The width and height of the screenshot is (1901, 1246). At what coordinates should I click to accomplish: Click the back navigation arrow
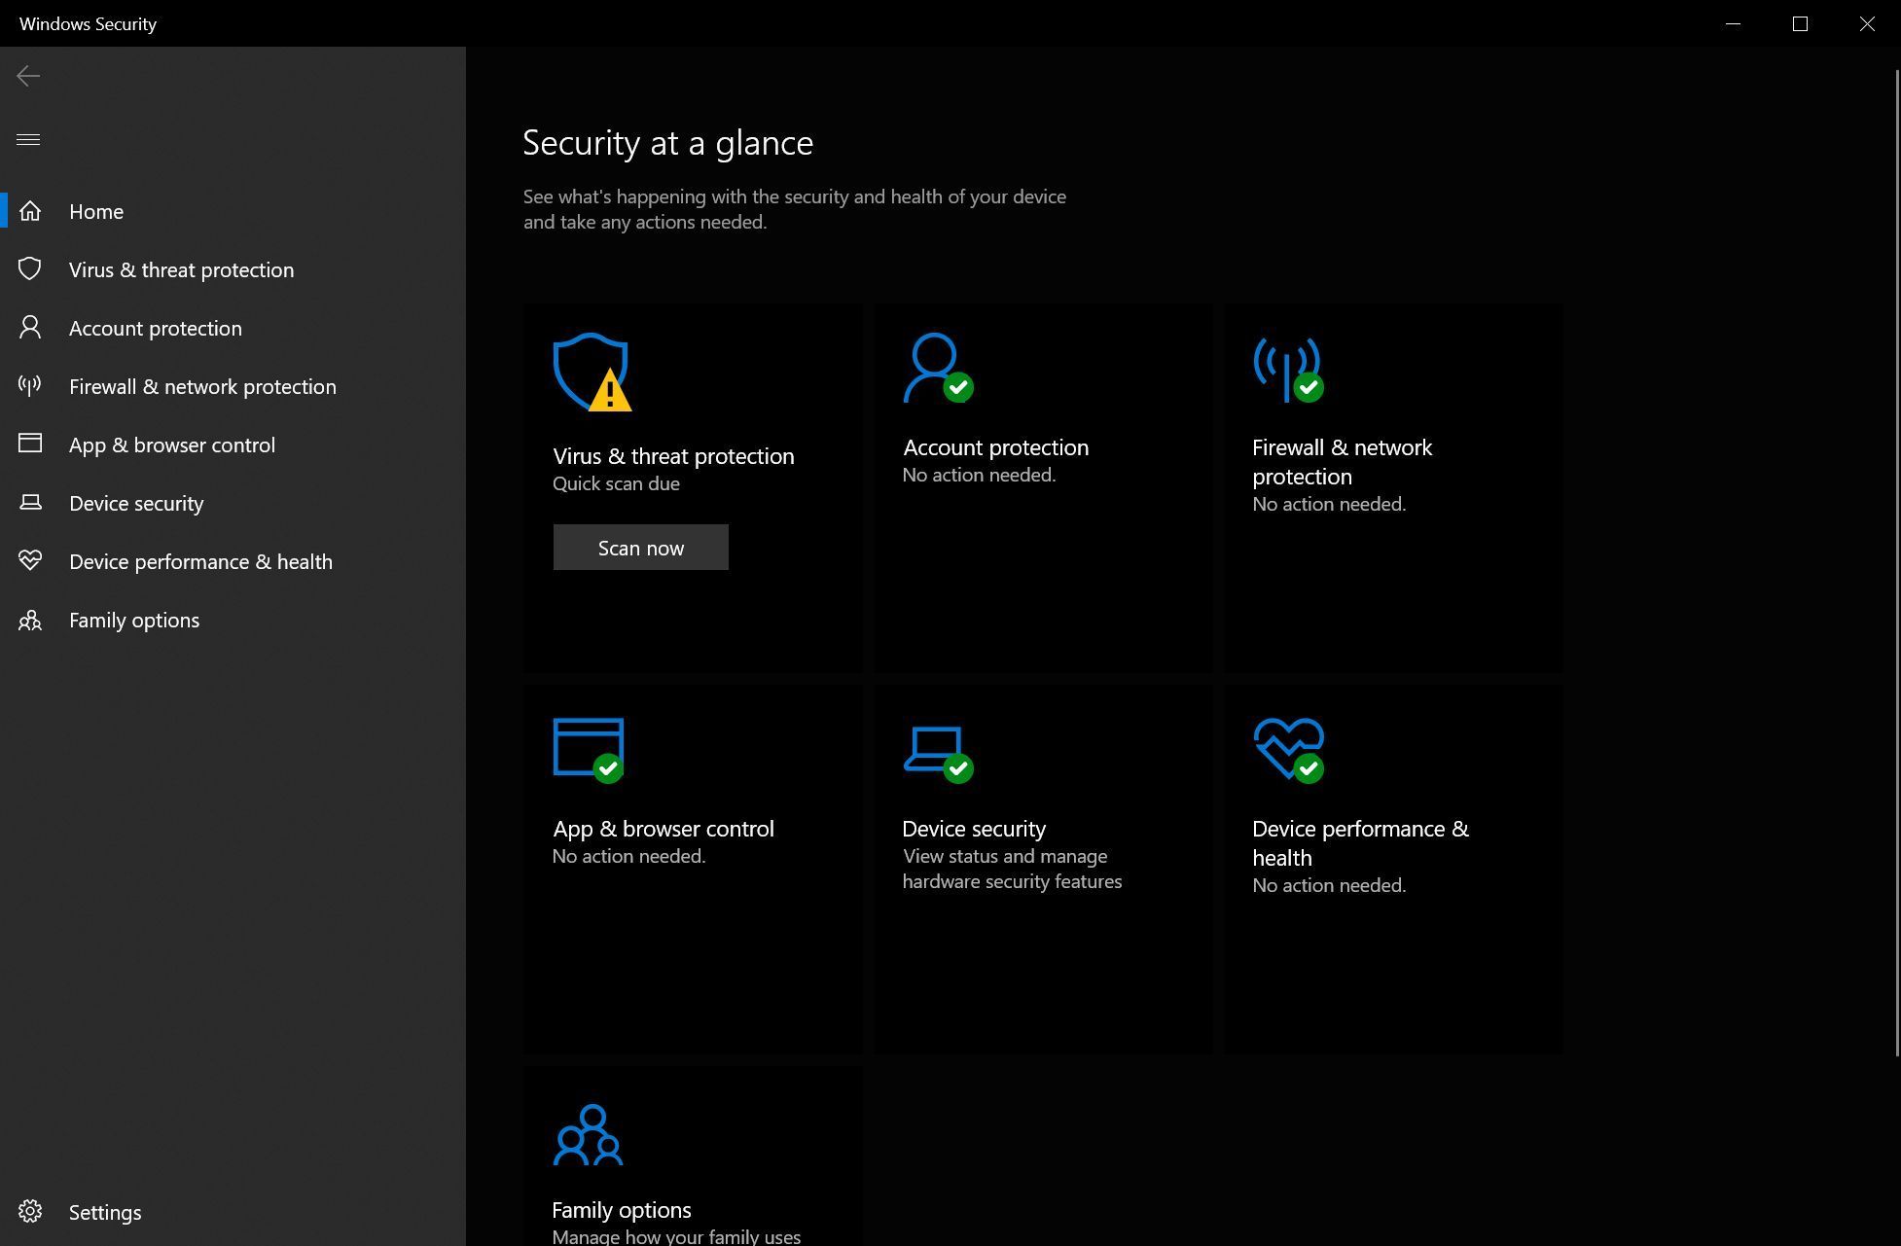click(28, 75)
